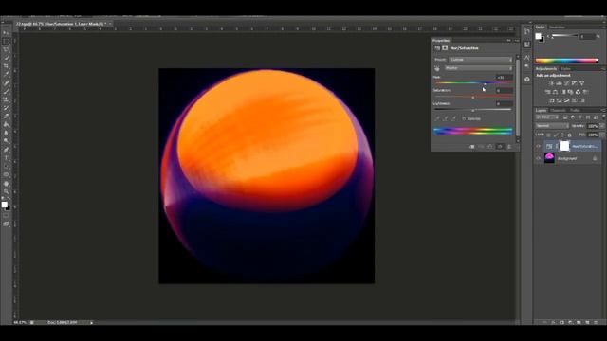Image resolution: width=607 pixels, height=341 pixels.
Task: Open the Properties panel flyout menu
Action: [x=516, y=40]
